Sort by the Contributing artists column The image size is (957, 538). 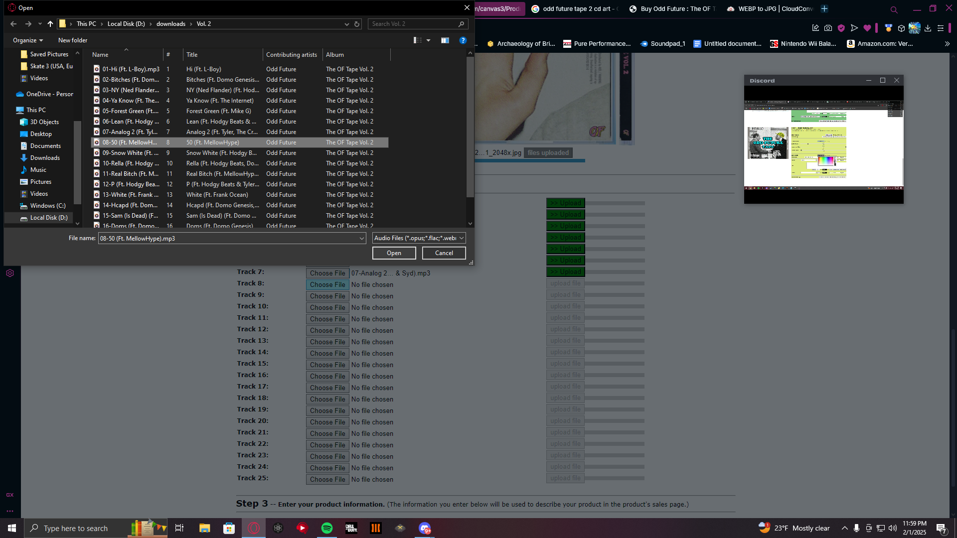(291, 55)
